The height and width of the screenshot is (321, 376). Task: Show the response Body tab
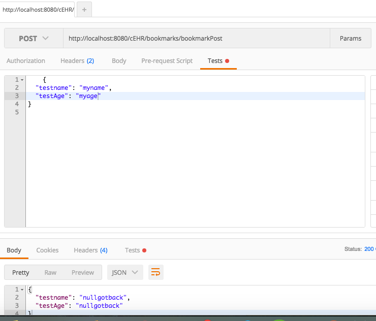pyautogui.click(x=14, y=250)
